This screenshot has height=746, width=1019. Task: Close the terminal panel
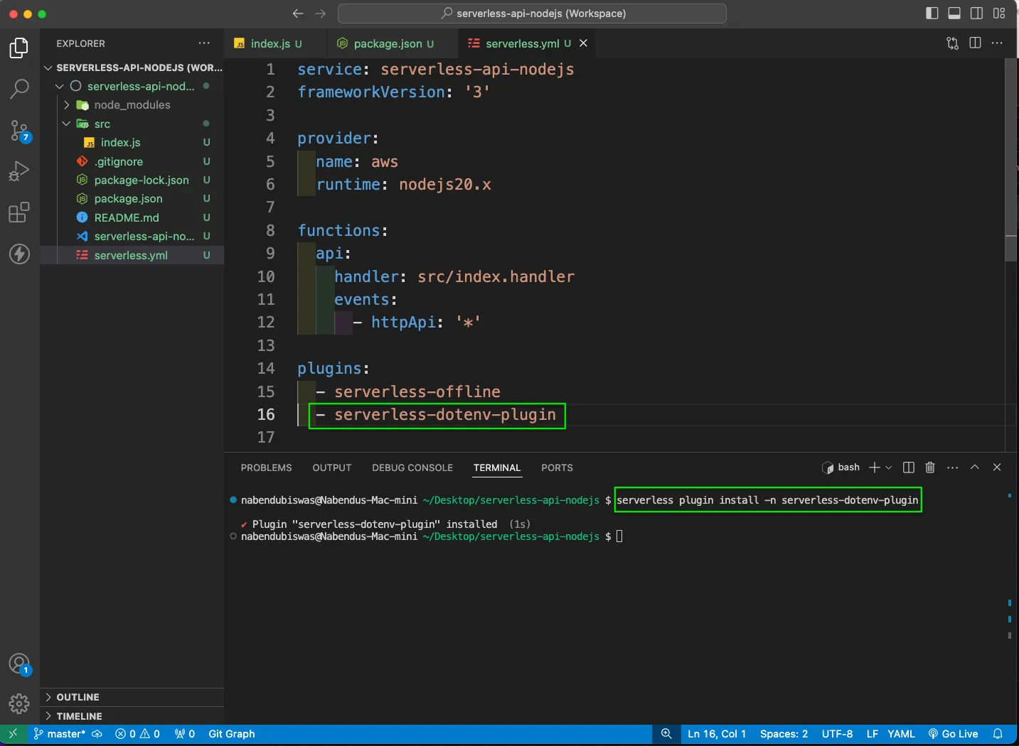pyautogui.click(x=997, y=467)
